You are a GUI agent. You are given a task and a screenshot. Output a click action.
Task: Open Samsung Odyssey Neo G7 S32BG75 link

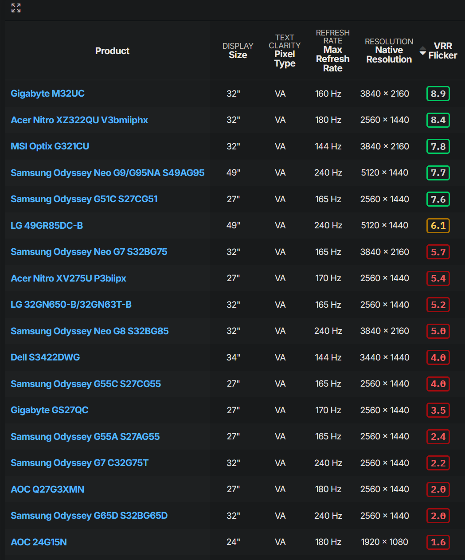89,252
